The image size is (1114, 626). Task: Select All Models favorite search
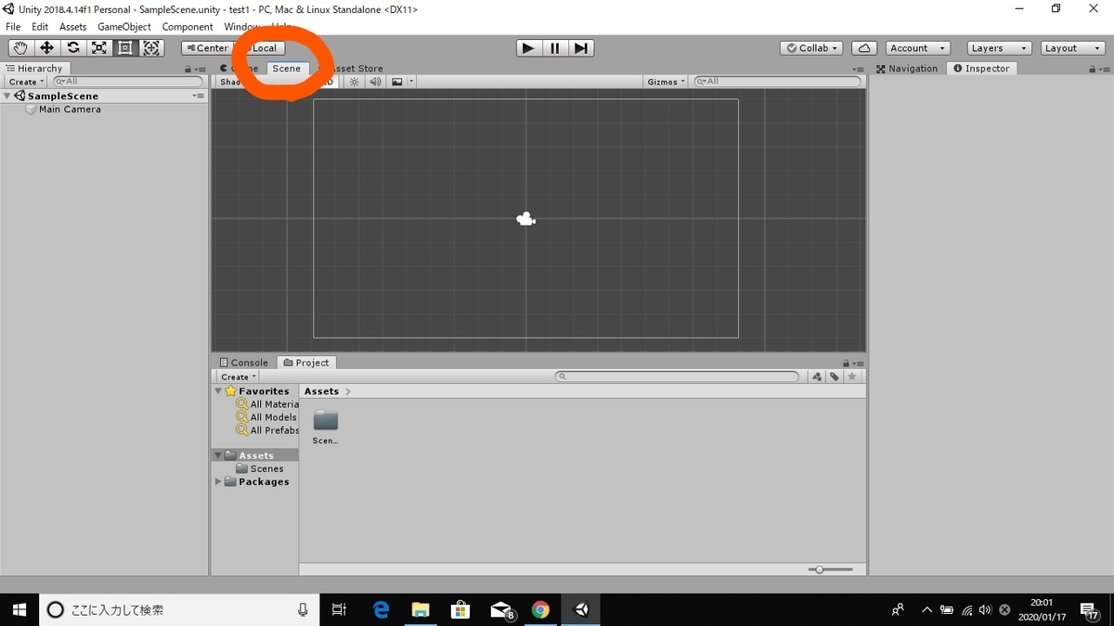(266, 417)
